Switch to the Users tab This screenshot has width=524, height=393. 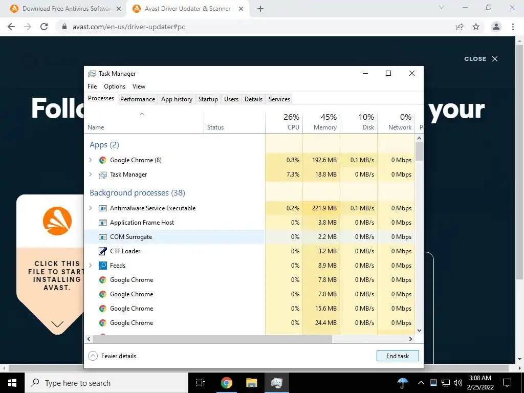click(x=231, y=99)
